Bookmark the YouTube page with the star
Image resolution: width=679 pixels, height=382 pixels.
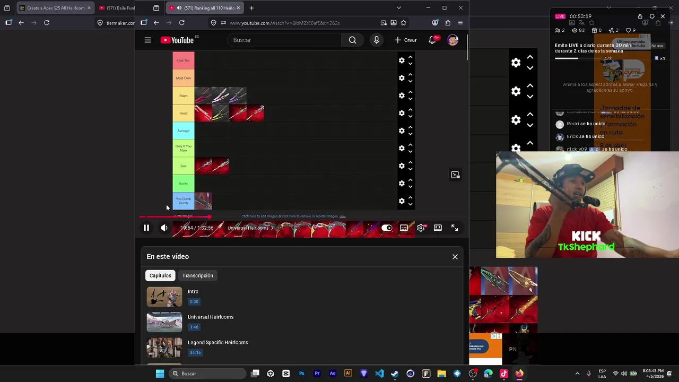404,23
